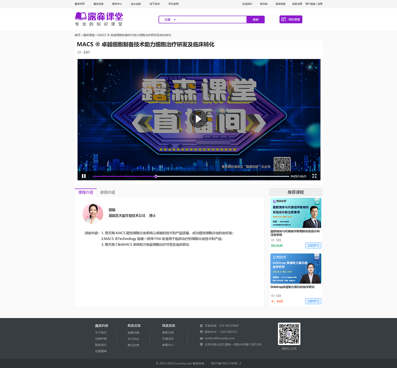This screenshot has width=397, height=368.
Task: Click the 搜索 search button
Action: [x=256, y=19]
